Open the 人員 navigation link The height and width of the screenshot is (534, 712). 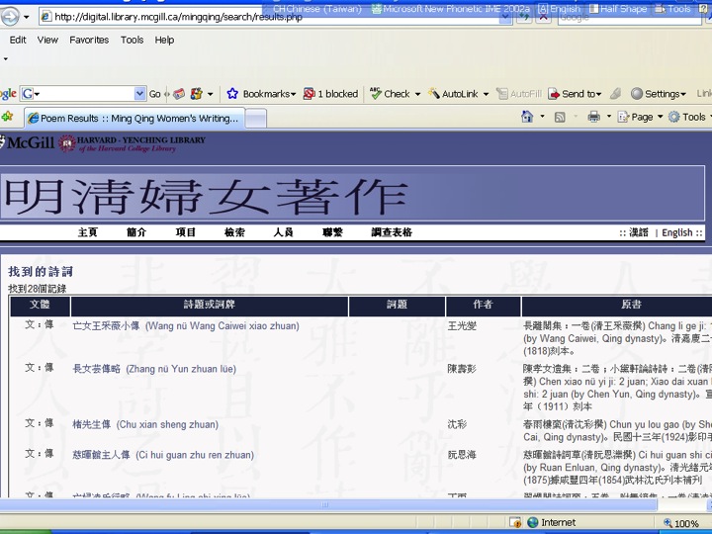click(284, 232)
